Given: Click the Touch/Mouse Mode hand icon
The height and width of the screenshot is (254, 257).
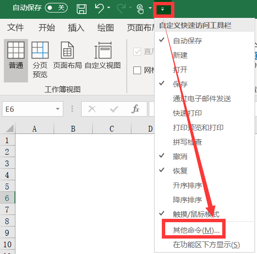Looking at the screenshot, I should 140,9.
